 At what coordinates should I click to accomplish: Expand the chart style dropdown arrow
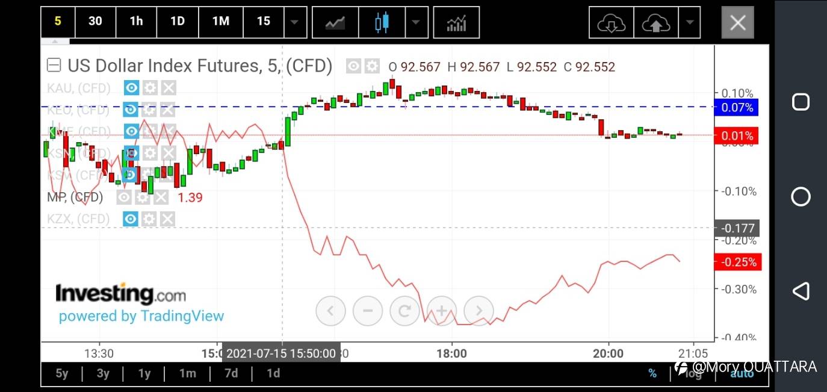coord(417,22)
